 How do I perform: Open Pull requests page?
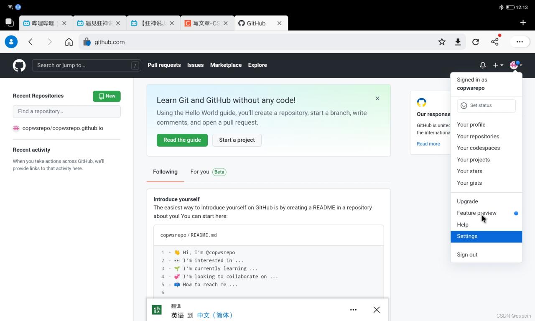[x=164, y=65]
